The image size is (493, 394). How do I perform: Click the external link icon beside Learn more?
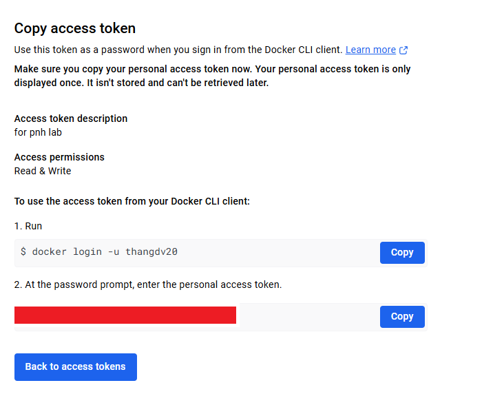(x=404, y=50)
